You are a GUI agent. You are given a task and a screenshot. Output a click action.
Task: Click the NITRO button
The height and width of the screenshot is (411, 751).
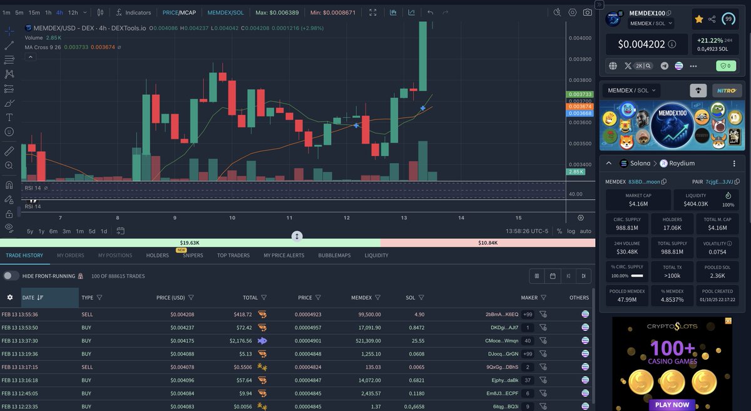click(x=727, y=91)
